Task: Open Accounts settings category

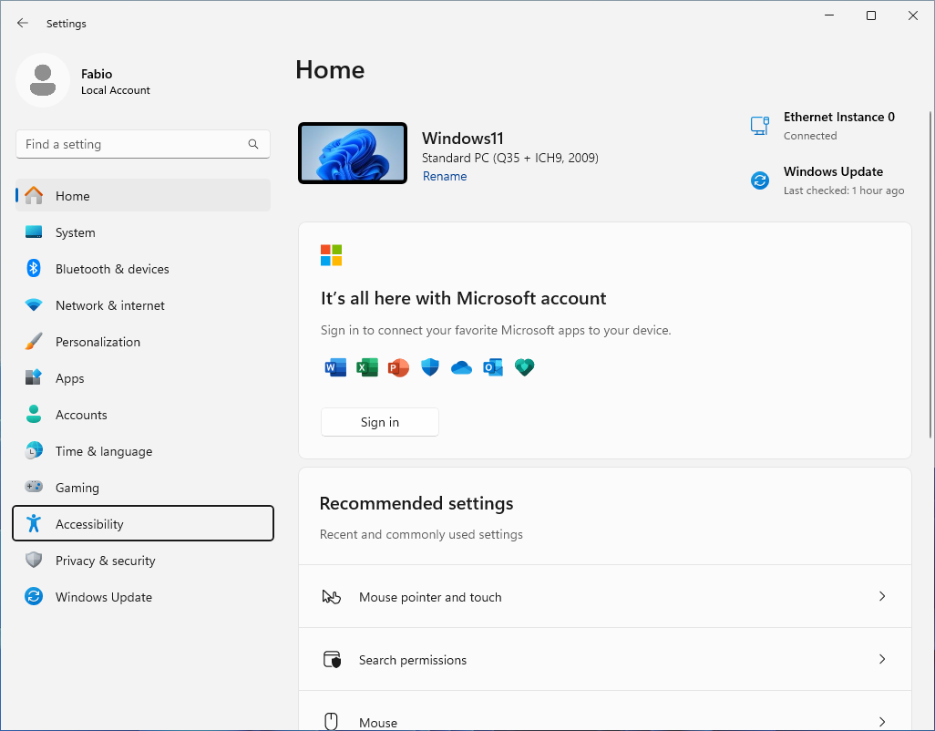Action: pyautogui.click(x=143, y=414)
